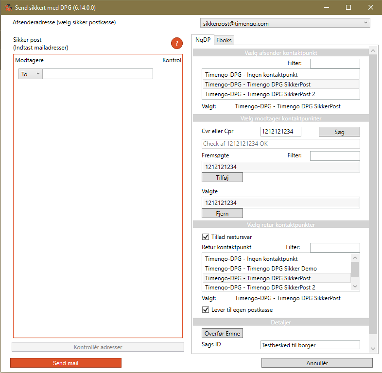Click the main panel scroll-down arrow
The width and height of the screenshot is (382, 373).
(373, 349)
